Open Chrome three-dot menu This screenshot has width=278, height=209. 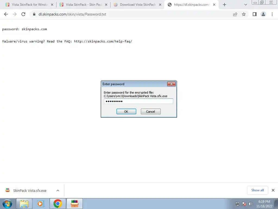click(272, 14)
